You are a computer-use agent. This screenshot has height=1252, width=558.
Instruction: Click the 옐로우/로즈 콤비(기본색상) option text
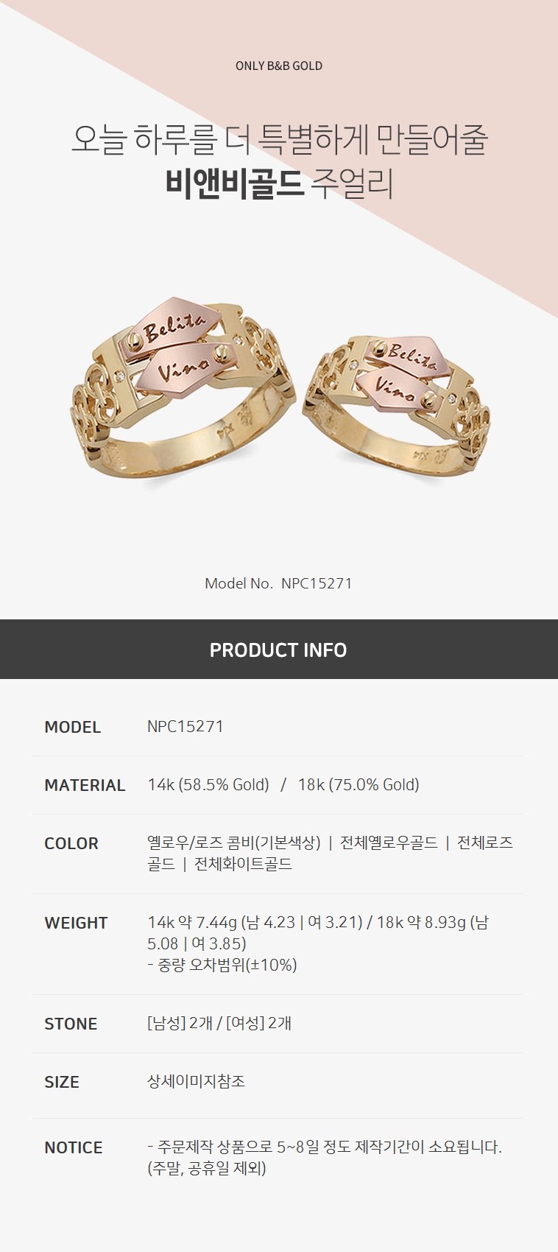tap(234, 843)
